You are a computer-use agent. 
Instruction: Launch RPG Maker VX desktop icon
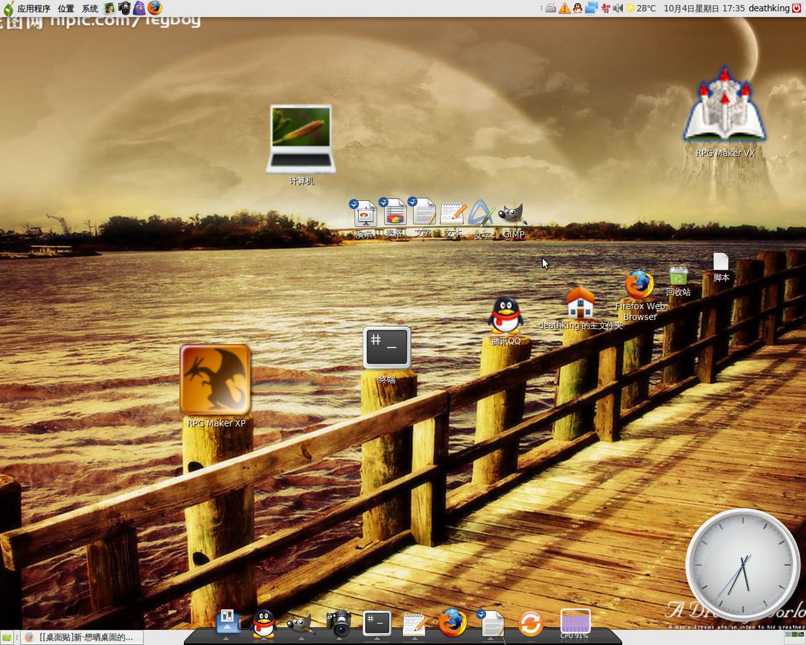pos(725,104)
